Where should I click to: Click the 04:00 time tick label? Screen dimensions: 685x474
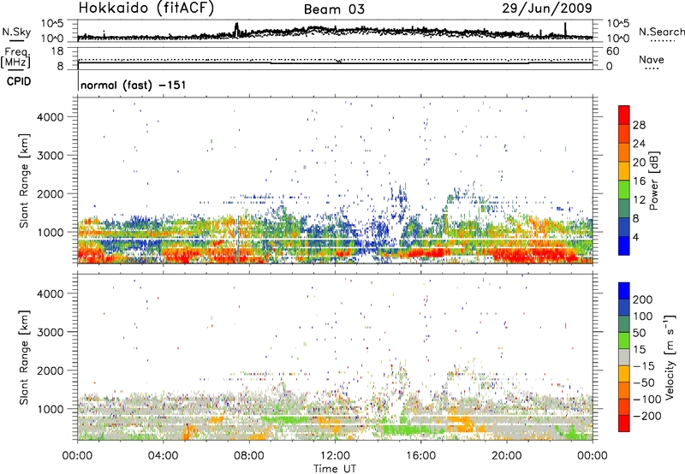pyautogui.click(x=163, y=456)
